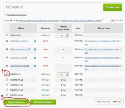Switch currency to USD
The height and width of the screenshot is (108, 125).
pos(118,20)
